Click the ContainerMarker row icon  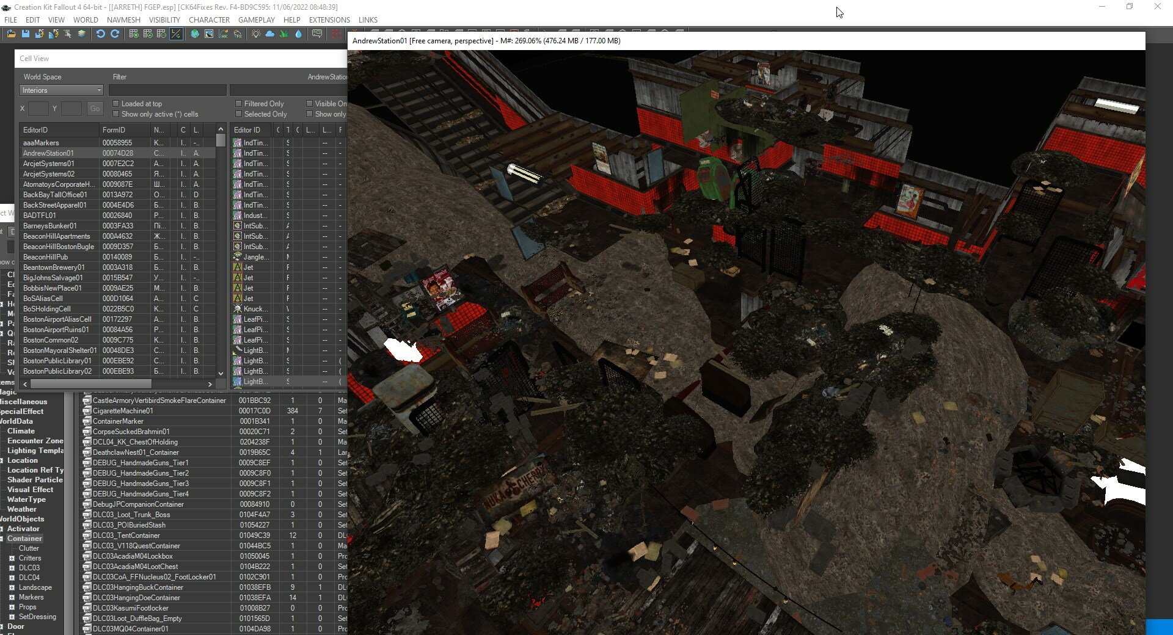pos(87,421)
